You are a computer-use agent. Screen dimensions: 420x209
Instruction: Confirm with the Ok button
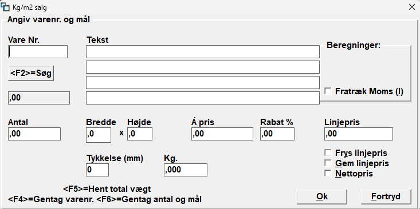(322, 196)
